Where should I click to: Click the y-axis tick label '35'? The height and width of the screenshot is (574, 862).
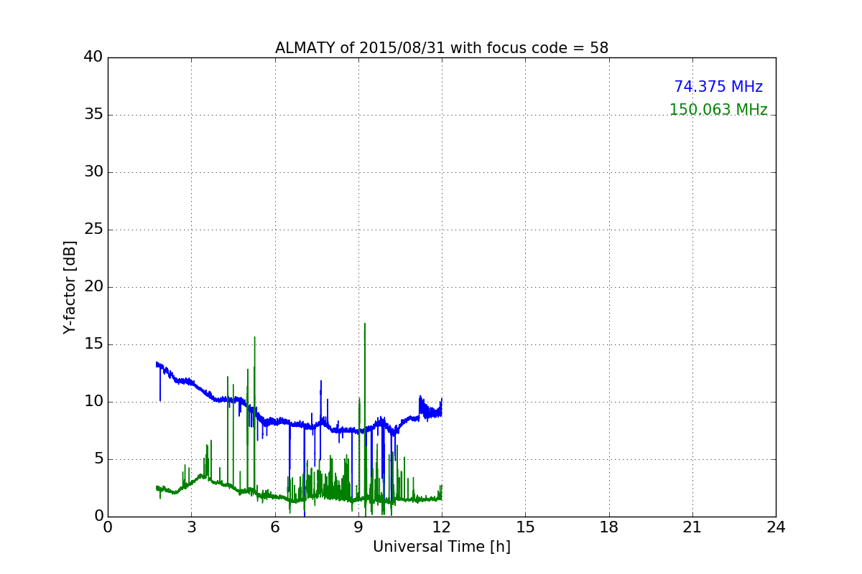[x=93, y=115]
